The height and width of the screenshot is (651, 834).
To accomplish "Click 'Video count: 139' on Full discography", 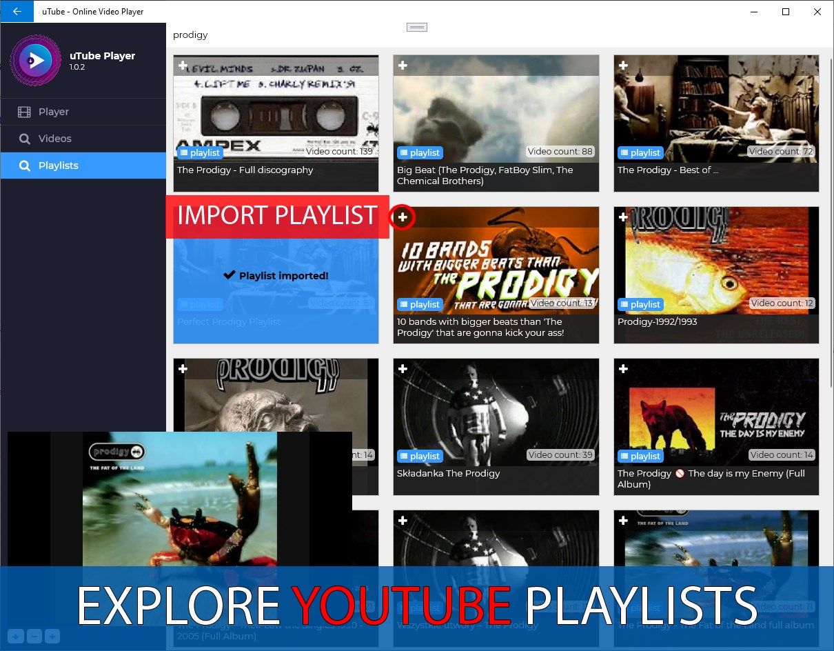I will click(339, 152).
